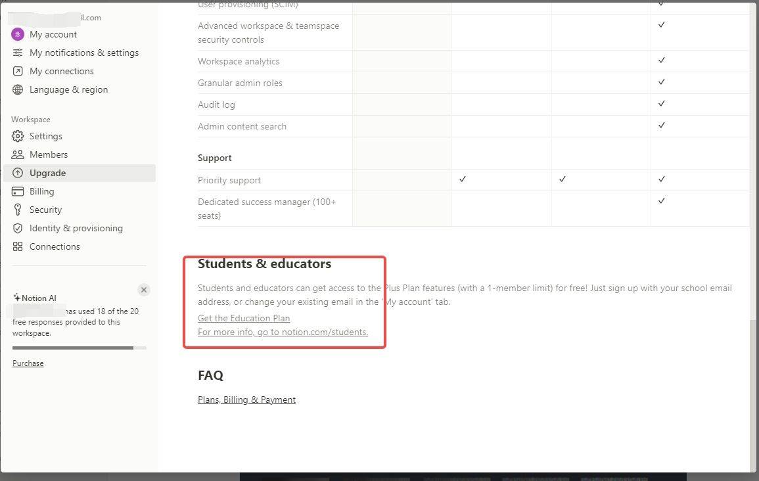
Task: Click the Dedicated success manager row label
Action: pos(267,208)
